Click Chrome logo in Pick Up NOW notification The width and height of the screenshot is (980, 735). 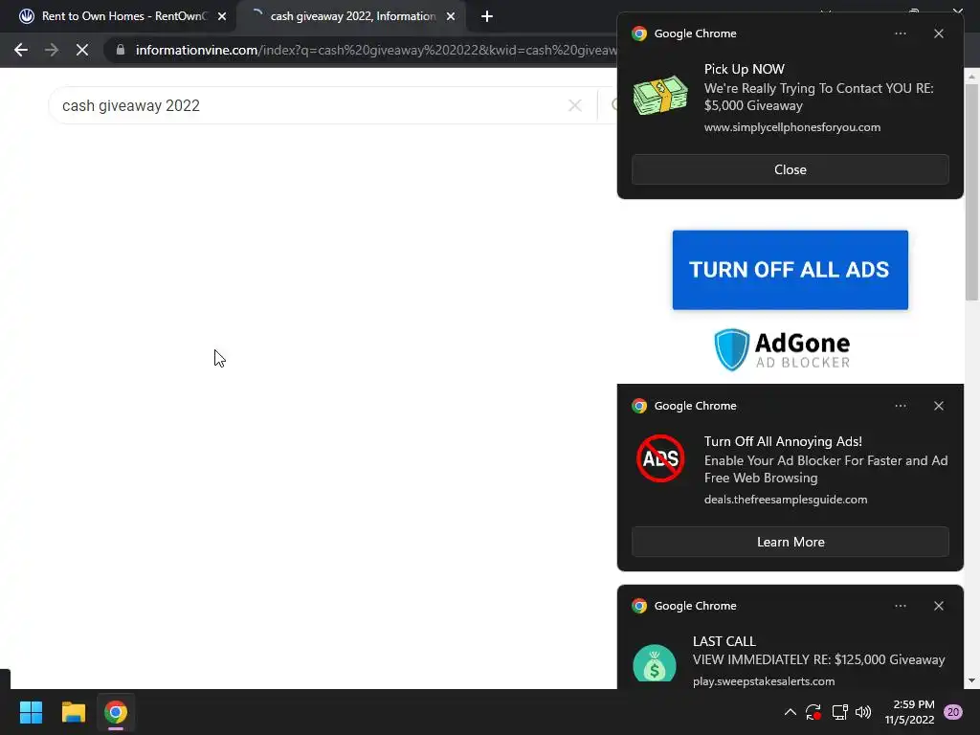pos(638,33)
